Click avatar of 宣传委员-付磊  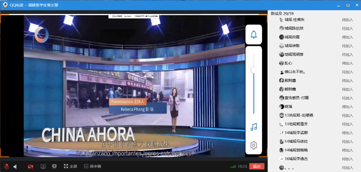click(x=282, y=98)
